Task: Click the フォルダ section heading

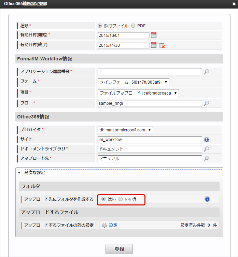Action: [x=119, y=186]
